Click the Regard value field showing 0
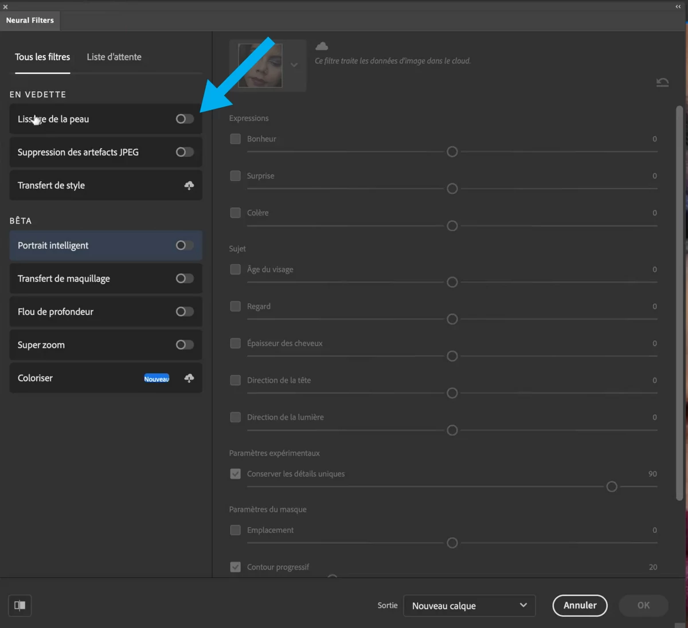 [x=655, y=307]
